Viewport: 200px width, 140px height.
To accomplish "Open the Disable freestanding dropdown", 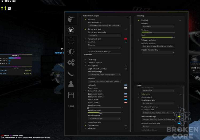I will click(x=158, y=53).
